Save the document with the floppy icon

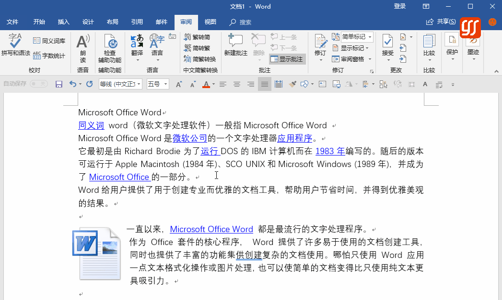pos(59,84)
